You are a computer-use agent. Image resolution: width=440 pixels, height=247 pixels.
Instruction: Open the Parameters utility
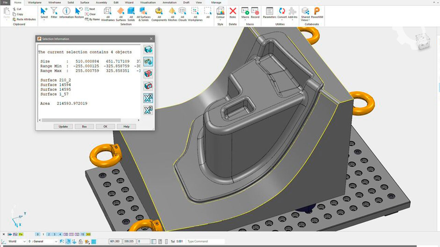(269, 11)
